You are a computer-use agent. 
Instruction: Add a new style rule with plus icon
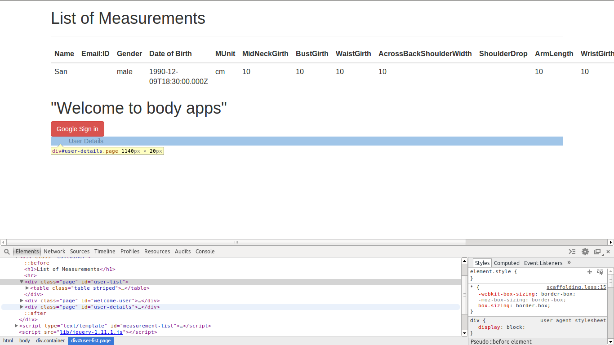click(x=590, y=272)
